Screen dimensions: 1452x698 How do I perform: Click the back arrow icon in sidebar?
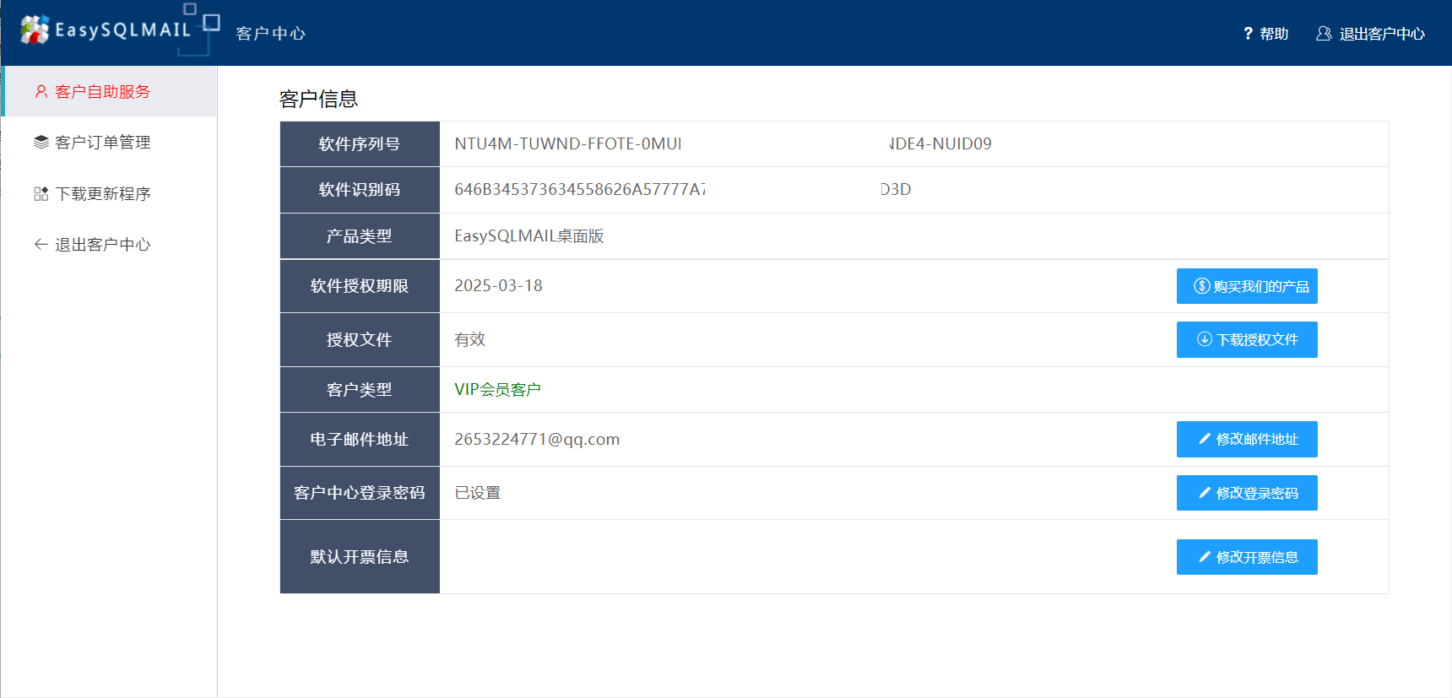(x=41, y=244)
